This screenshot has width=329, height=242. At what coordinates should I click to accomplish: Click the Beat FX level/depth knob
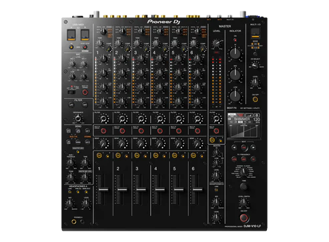pos(244,203)
